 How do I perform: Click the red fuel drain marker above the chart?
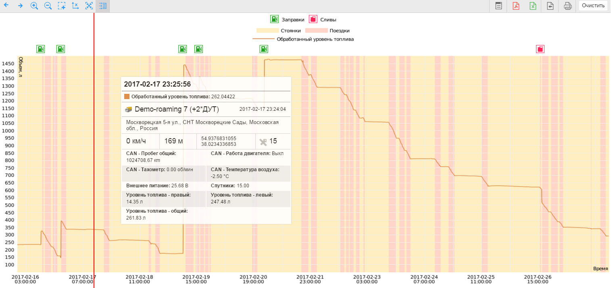[540, 49]
